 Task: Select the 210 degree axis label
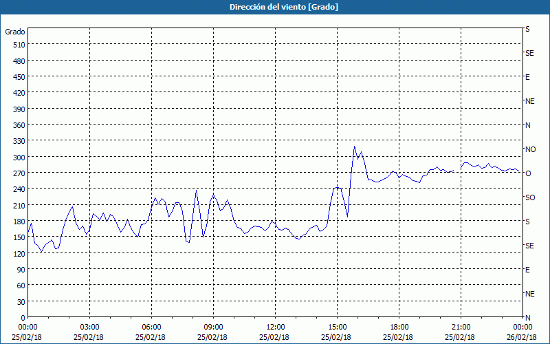click(19, 205)
